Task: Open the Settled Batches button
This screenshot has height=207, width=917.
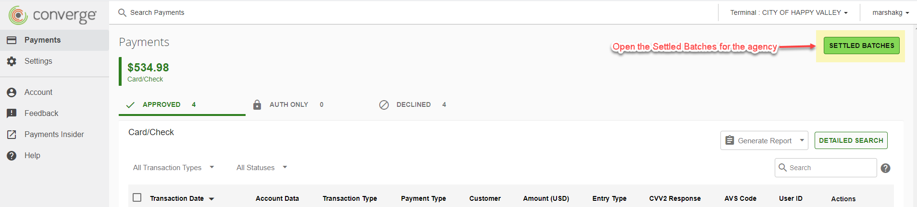Action: pyautogui.click(x=861, y=46)
